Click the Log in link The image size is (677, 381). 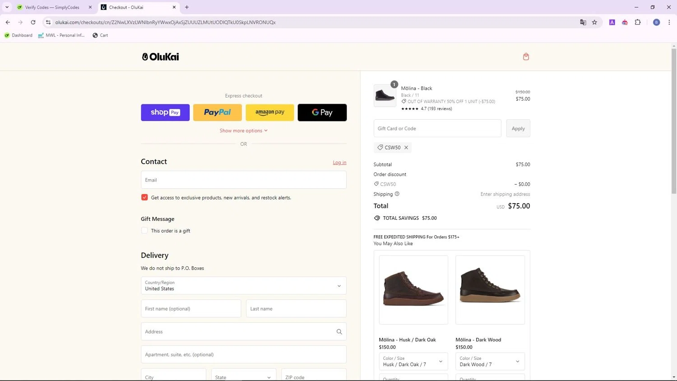pyautogui.click(x=340, y=163)
